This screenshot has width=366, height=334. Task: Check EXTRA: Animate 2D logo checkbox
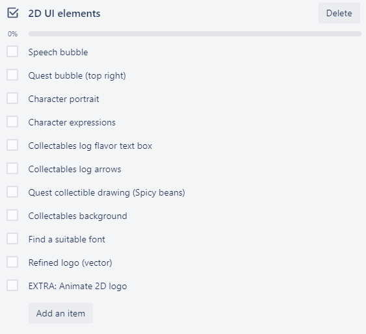12,285
